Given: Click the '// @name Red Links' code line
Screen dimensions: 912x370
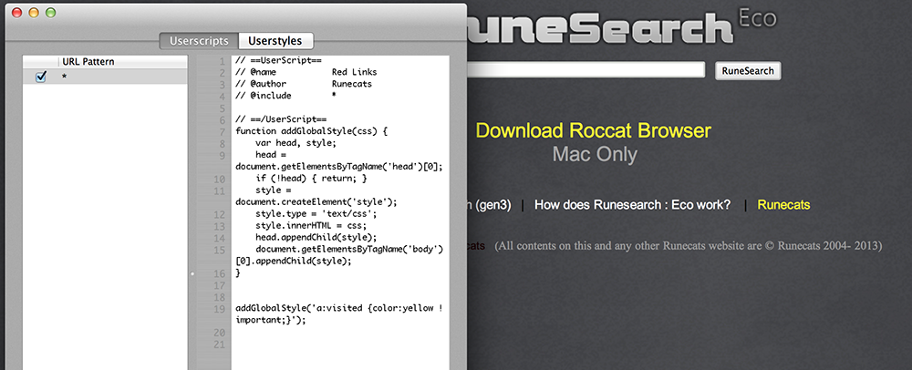Looking at the screenshot, I should pos(306,72).
